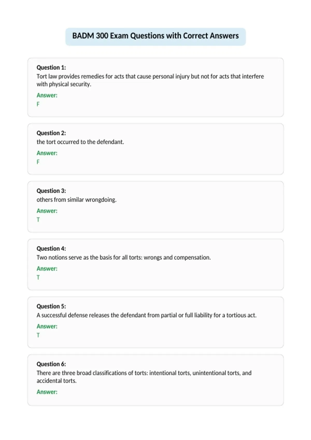Select the T answer under Question 5

38,335
